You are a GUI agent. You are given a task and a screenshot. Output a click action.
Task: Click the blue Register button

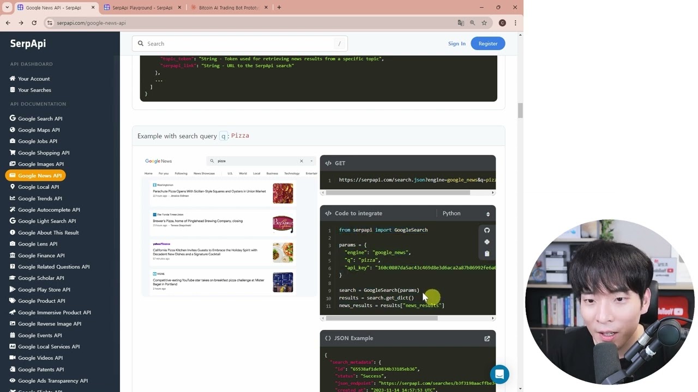(488, 44)
